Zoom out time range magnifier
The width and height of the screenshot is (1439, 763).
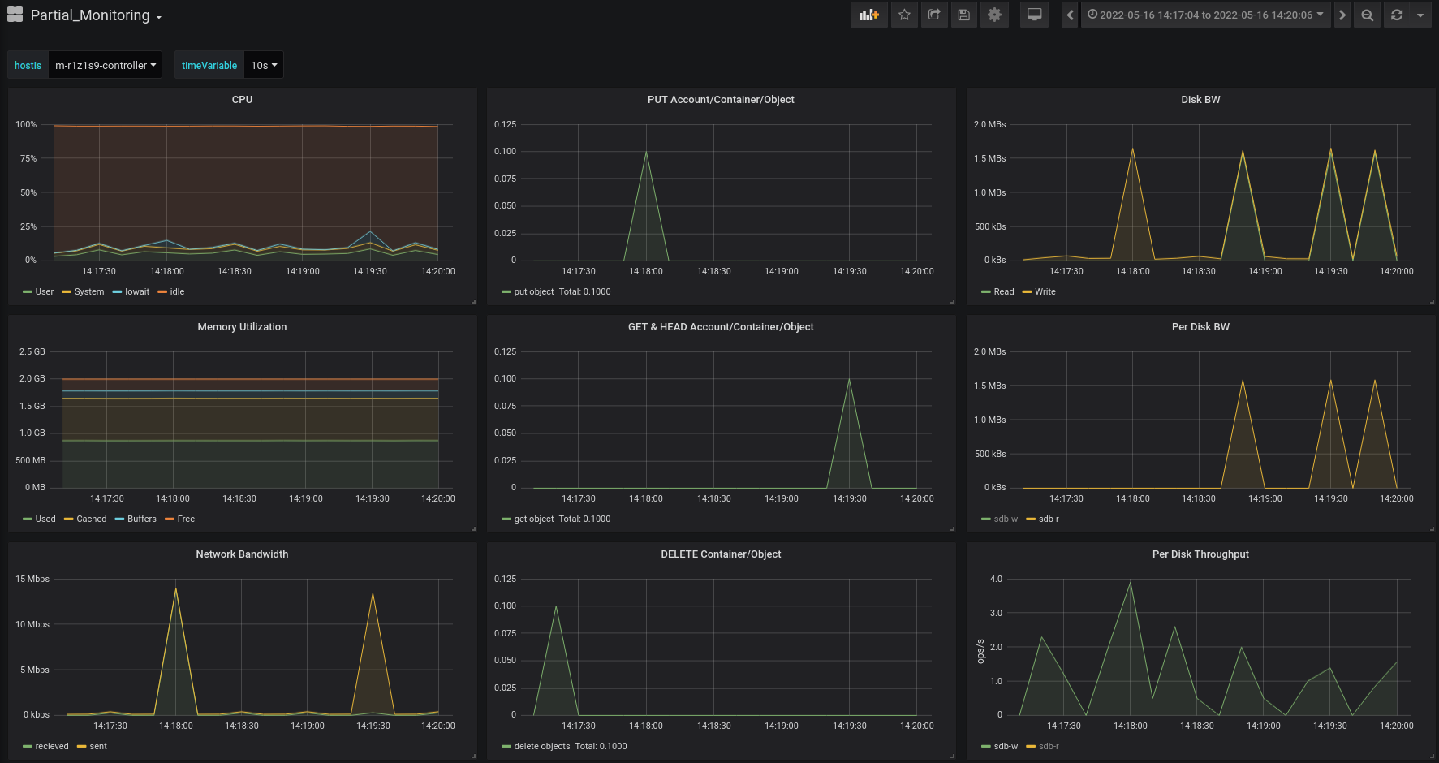1368,15
